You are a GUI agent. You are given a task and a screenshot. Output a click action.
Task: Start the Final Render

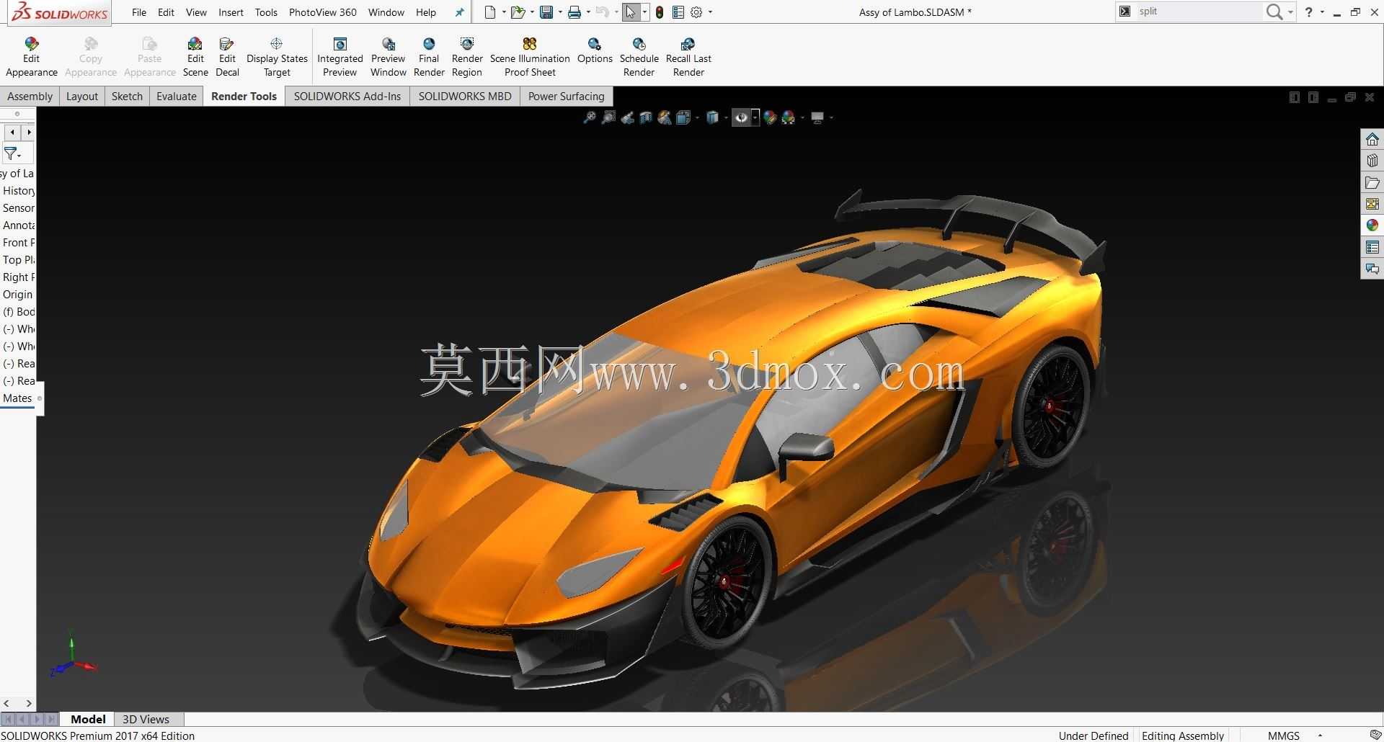[x=429, y=58]
